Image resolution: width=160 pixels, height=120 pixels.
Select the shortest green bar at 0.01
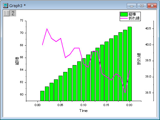coord(42,96)
